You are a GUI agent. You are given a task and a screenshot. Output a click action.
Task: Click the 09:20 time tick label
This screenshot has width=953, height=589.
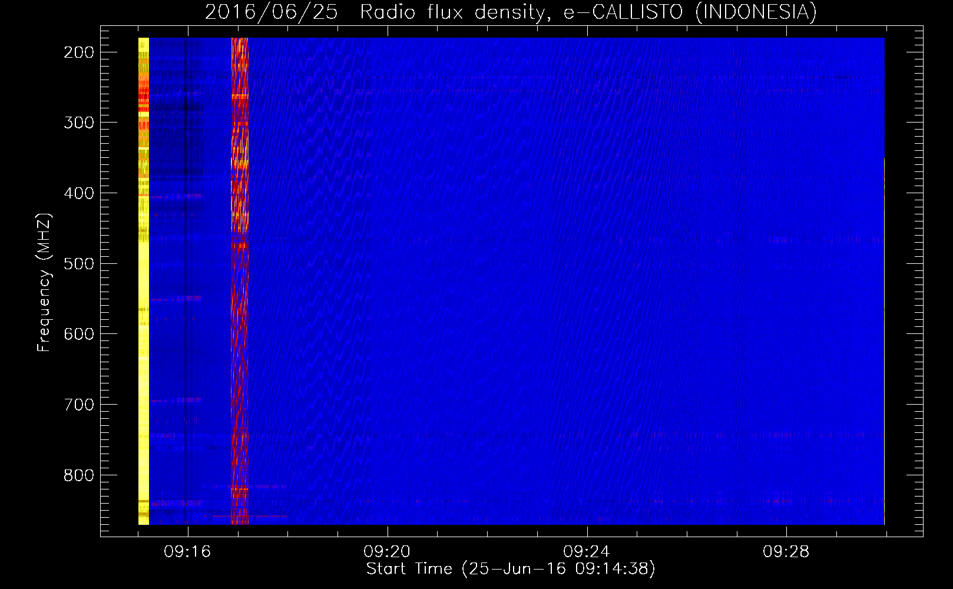click(x=387, y=551)
